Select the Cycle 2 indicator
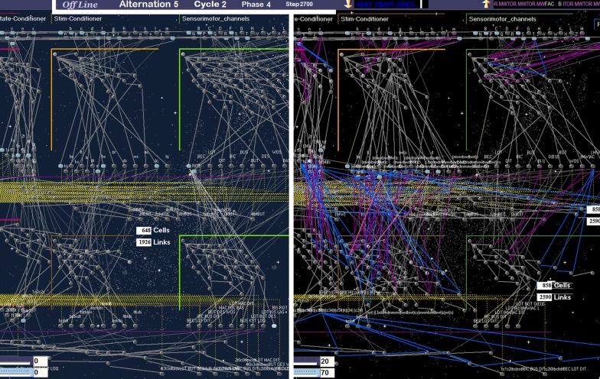 pos(210,5)
